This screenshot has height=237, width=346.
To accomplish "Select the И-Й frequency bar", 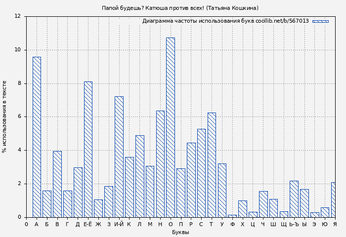I will coord(119,157).
